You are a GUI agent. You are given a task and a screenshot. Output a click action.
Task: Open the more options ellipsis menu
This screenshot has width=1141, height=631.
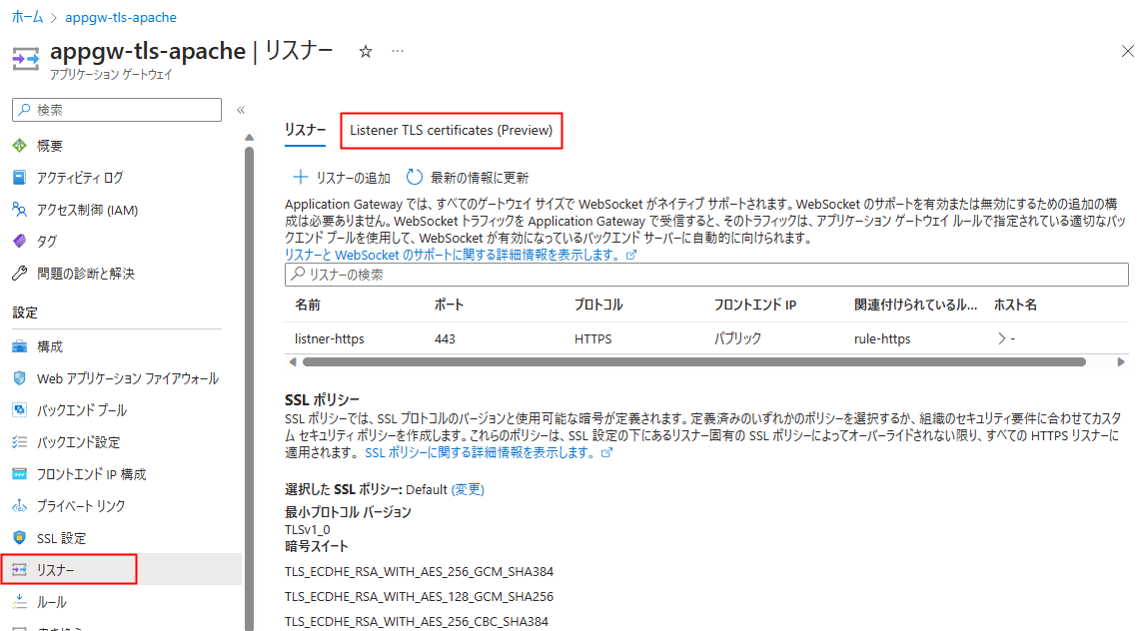(398, 51)
